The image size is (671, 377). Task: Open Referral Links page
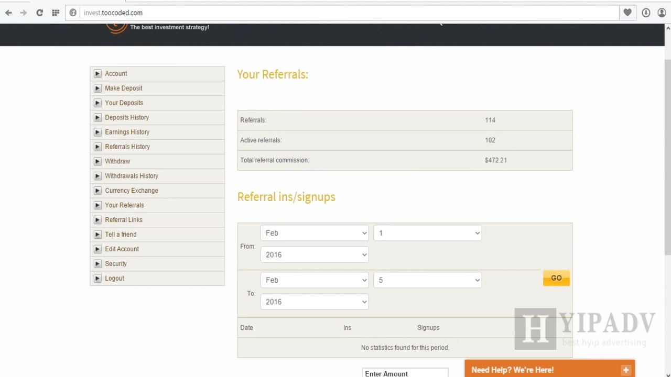[124, 220]
